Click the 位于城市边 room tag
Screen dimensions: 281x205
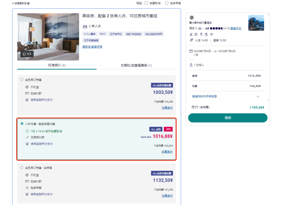coord(116,34)
